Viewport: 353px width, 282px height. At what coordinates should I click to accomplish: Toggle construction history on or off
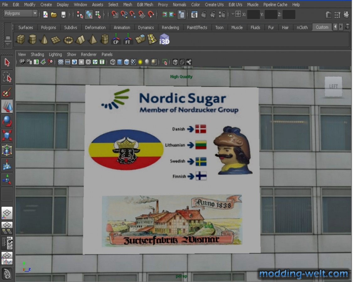coord(181,15)
